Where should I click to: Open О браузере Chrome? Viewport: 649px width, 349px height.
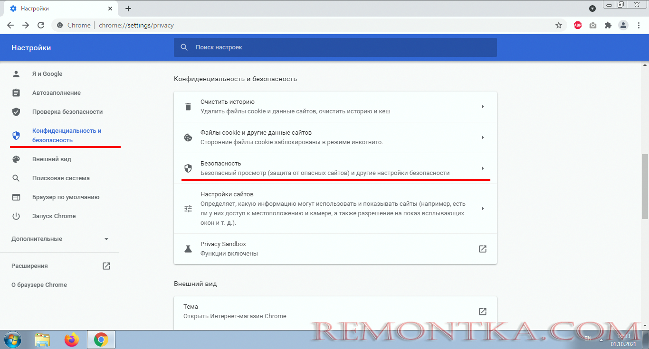(39, 285)
